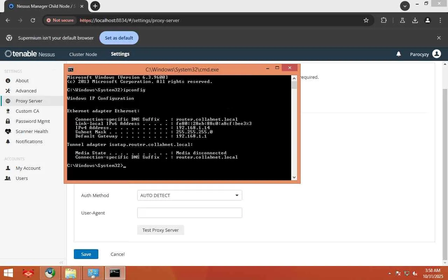This screenshot has height=280, width=448.
Task: Click the Test Proxy Server button
Action: point(160,230)
